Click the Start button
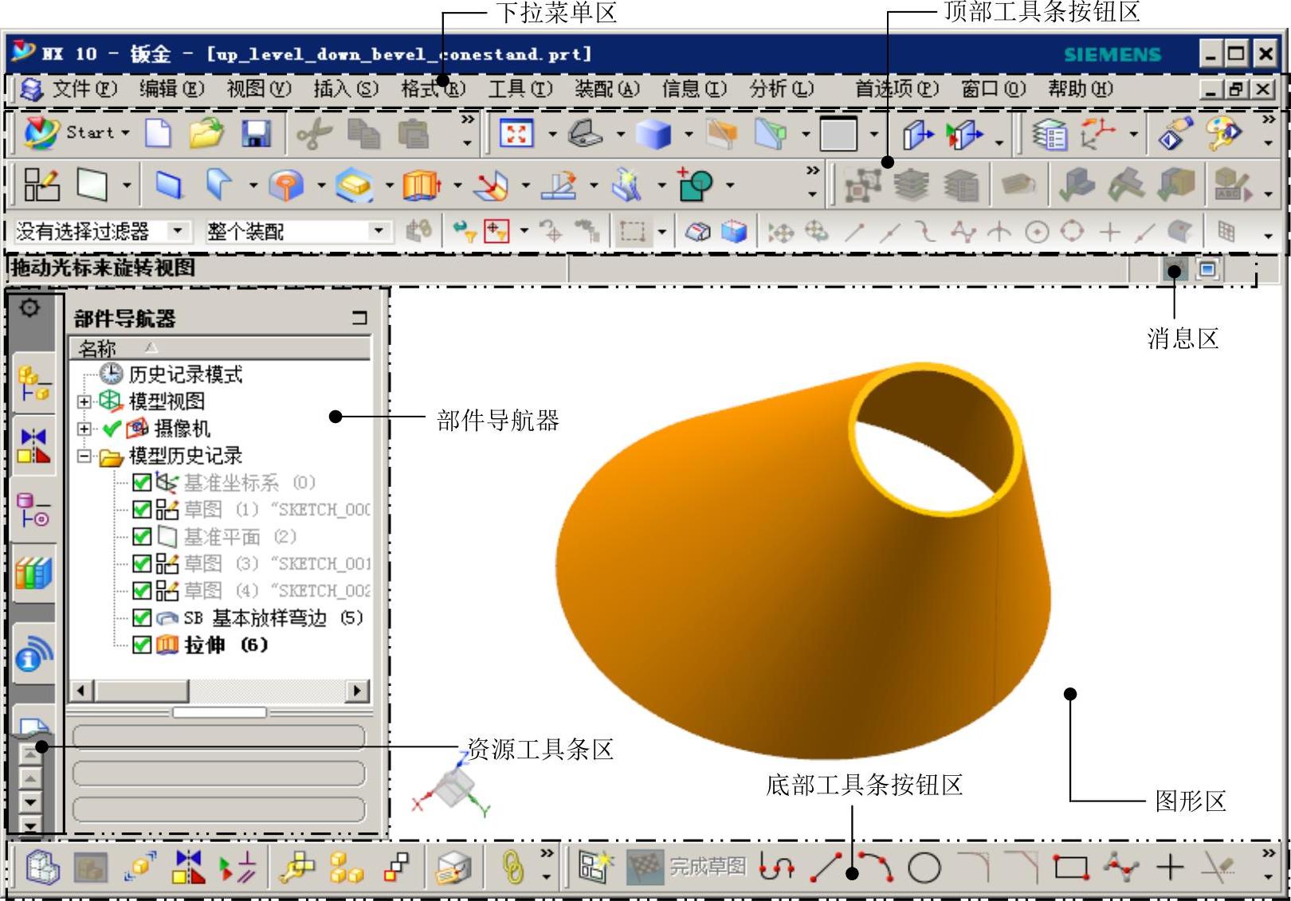 pyautogui.click(x=77, y=133)
